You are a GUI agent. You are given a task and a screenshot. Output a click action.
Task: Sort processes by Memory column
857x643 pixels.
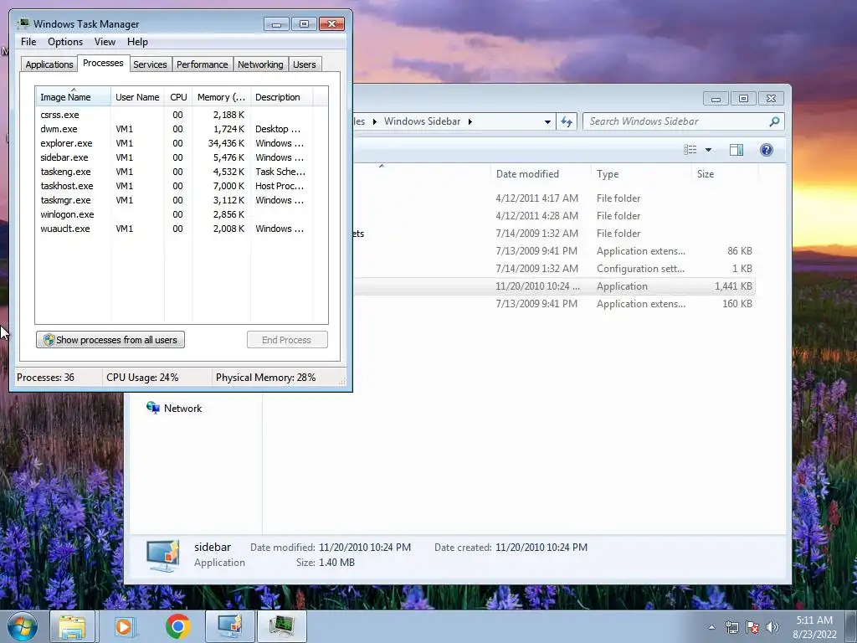click(221, 97)
